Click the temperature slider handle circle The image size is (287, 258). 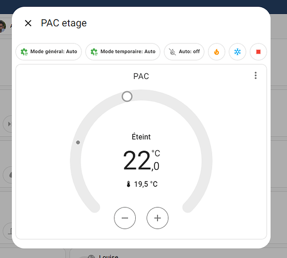(127, 96)
